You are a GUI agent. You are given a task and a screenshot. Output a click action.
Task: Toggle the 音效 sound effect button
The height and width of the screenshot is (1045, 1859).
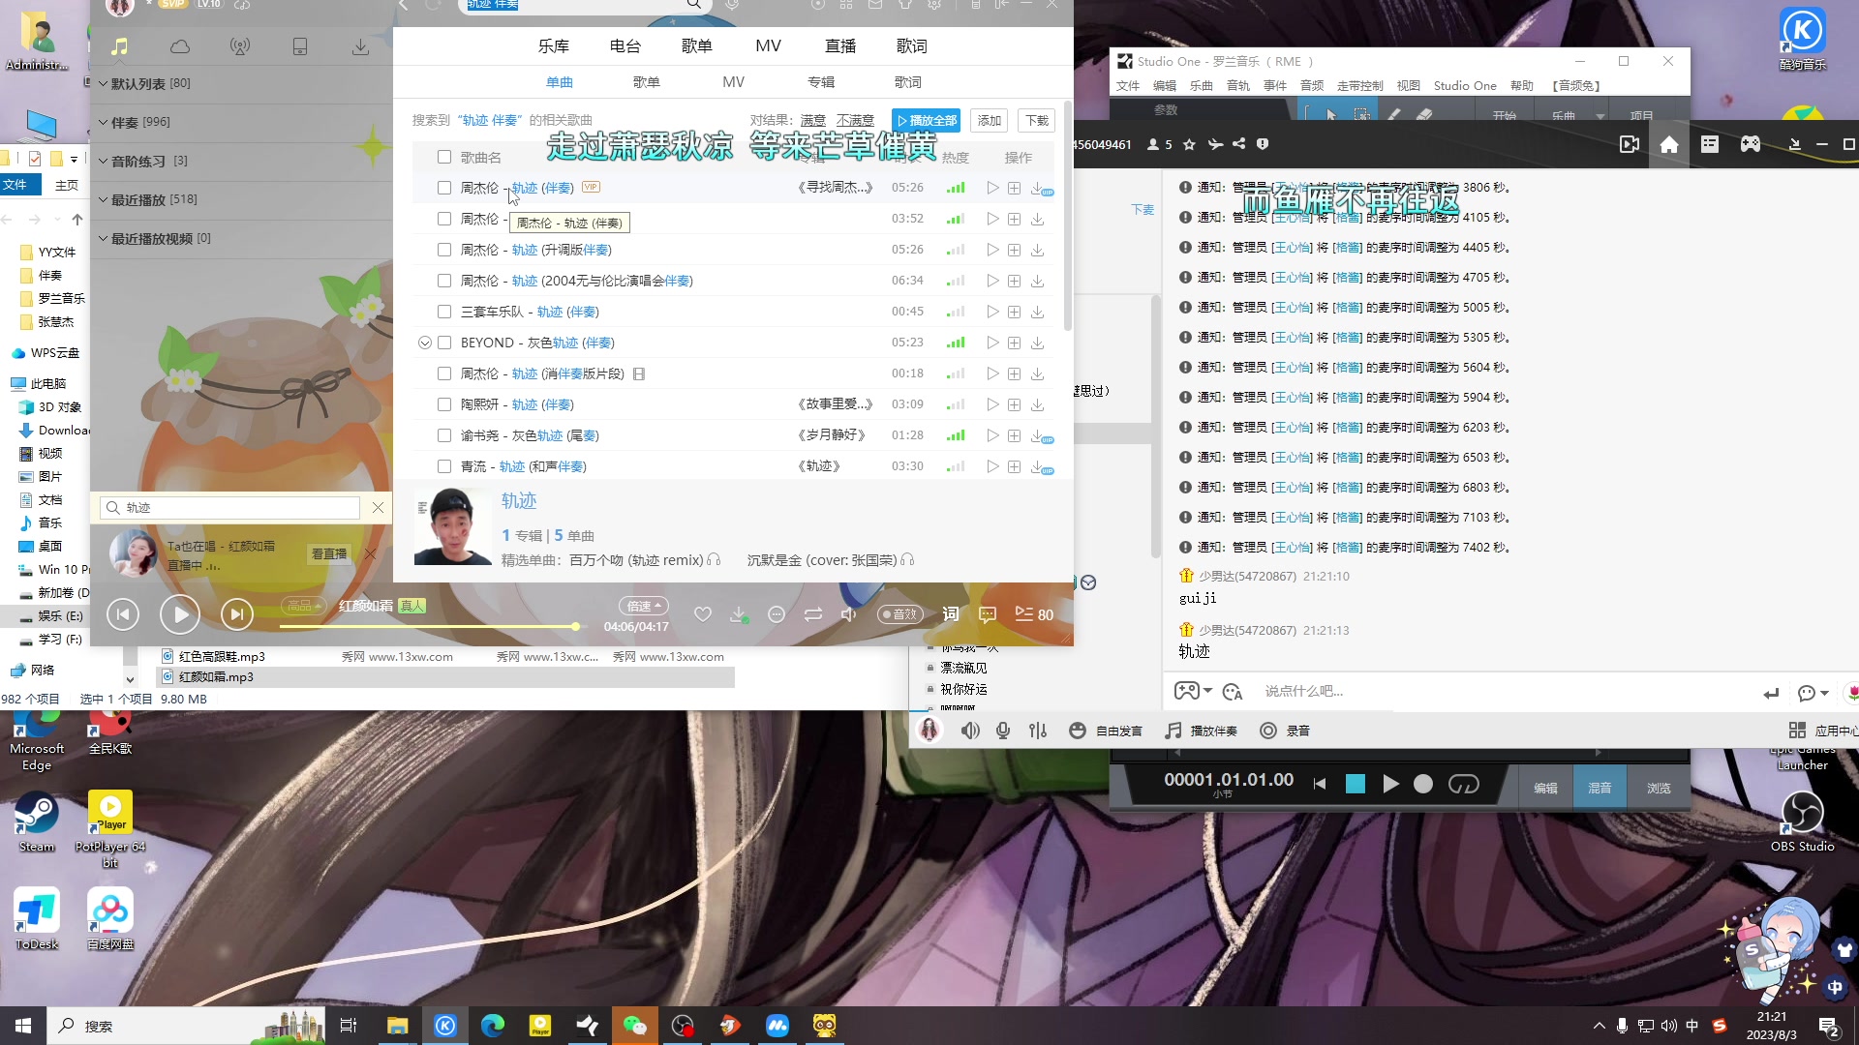[900, 614]
